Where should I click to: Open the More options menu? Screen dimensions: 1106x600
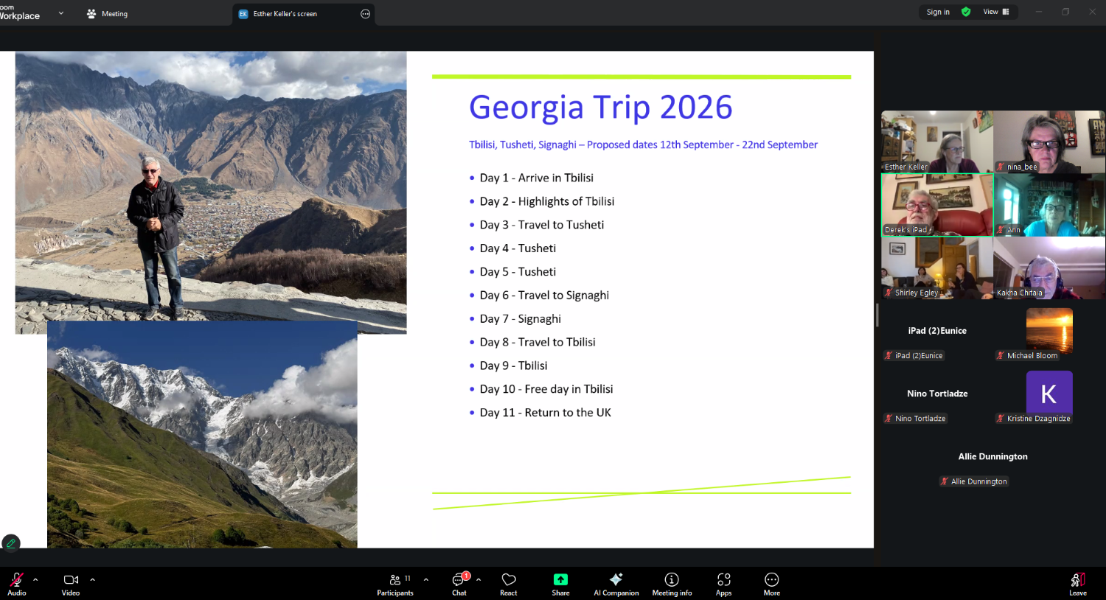[x=771, y=584]
